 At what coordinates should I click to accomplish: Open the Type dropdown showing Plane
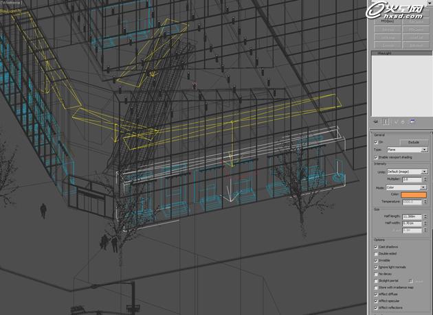pos(408,149)
